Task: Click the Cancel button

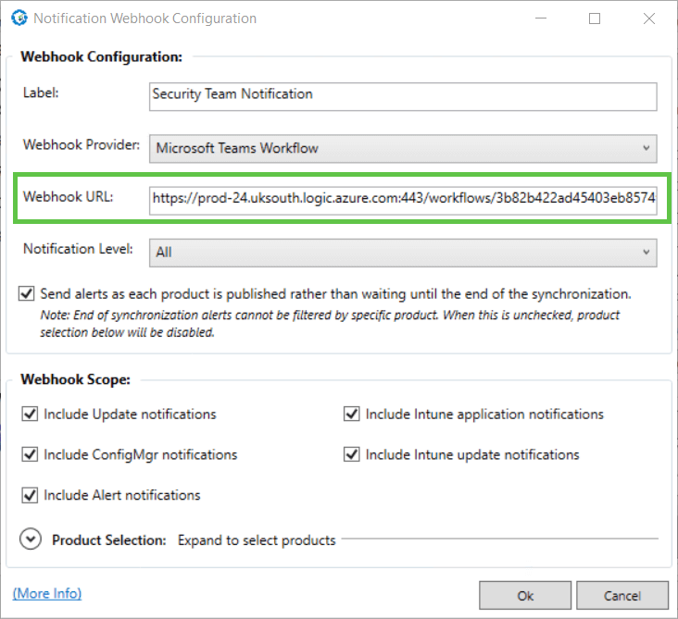Action: (x=622, y=595)
